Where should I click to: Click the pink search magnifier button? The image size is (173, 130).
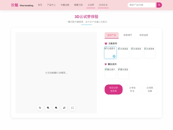point(159,5)
